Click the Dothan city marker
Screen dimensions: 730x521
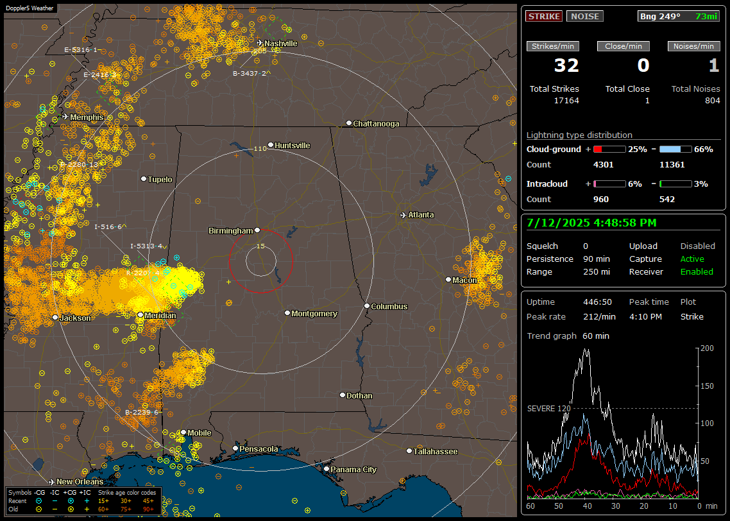[342, 395]
